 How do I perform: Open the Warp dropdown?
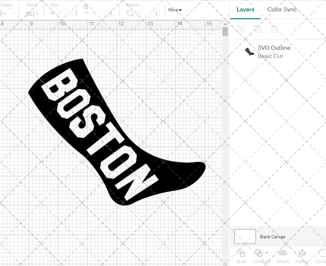click(32, 14)
